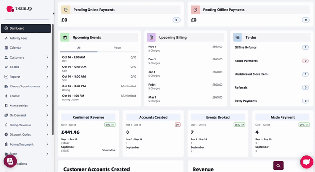Click the Pending Online Payments count badge
This screenshot has width=315, height=172.
click(176, 20)
